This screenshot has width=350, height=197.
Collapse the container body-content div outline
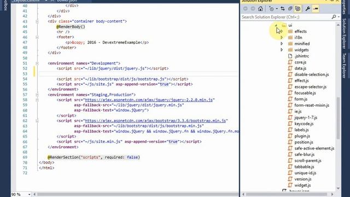pyautogui.click(x=37, y=21)
